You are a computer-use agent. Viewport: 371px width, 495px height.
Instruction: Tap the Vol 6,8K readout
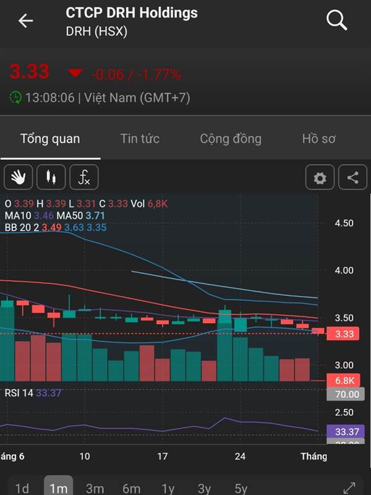coord(149,204)
